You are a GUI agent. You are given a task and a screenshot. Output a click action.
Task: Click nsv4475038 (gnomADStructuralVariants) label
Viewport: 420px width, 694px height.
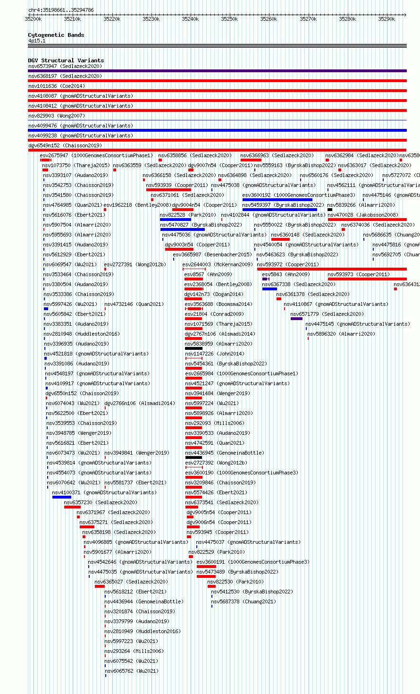(263, 185)
